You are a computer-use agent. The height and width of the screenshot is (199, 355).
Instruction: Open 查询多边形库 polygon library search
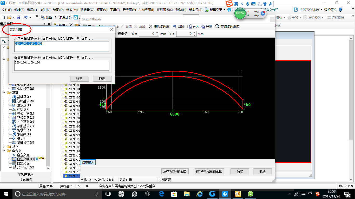click(227, 26)
